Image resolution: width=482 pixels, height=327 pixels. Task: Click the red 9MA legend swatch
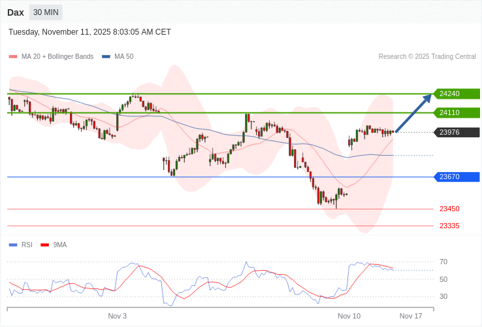tap(45, 245)
